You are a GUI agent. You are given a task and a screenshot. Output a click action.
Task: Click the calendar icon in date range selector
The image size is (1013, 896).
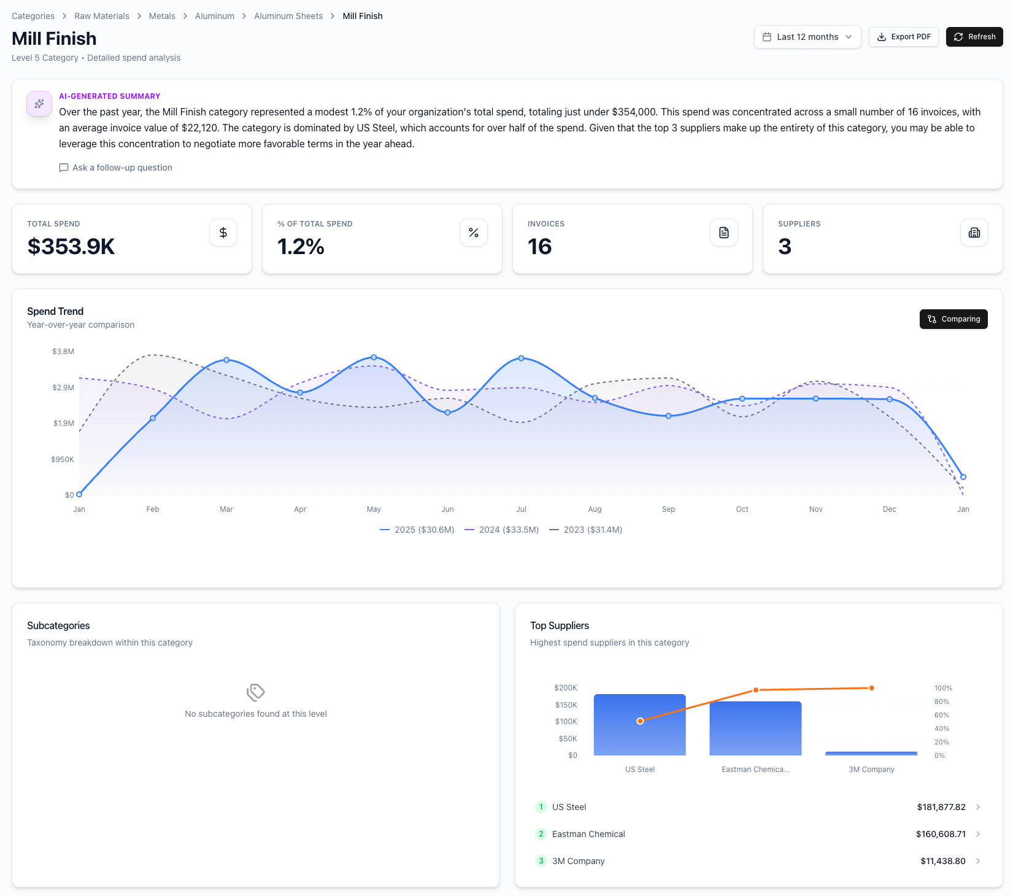pyautogui.click(x=767, y=37)
